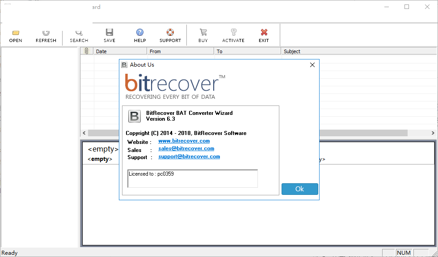The image size is (438, 257).
Task: Click the horizontal scrollbar left arrow
Action: coord(84,133)
